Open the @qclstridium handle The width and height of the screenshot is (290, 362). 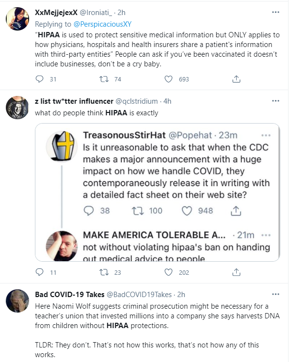136,101
